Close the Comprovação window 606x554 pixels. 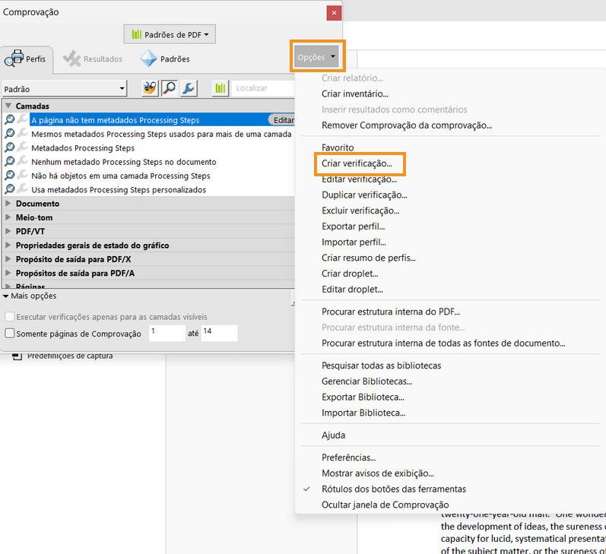334,13
